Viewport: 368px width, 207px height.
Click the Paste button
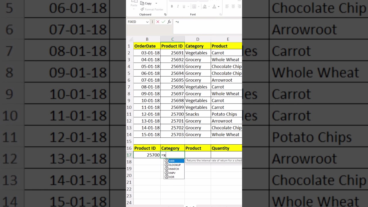134,4
